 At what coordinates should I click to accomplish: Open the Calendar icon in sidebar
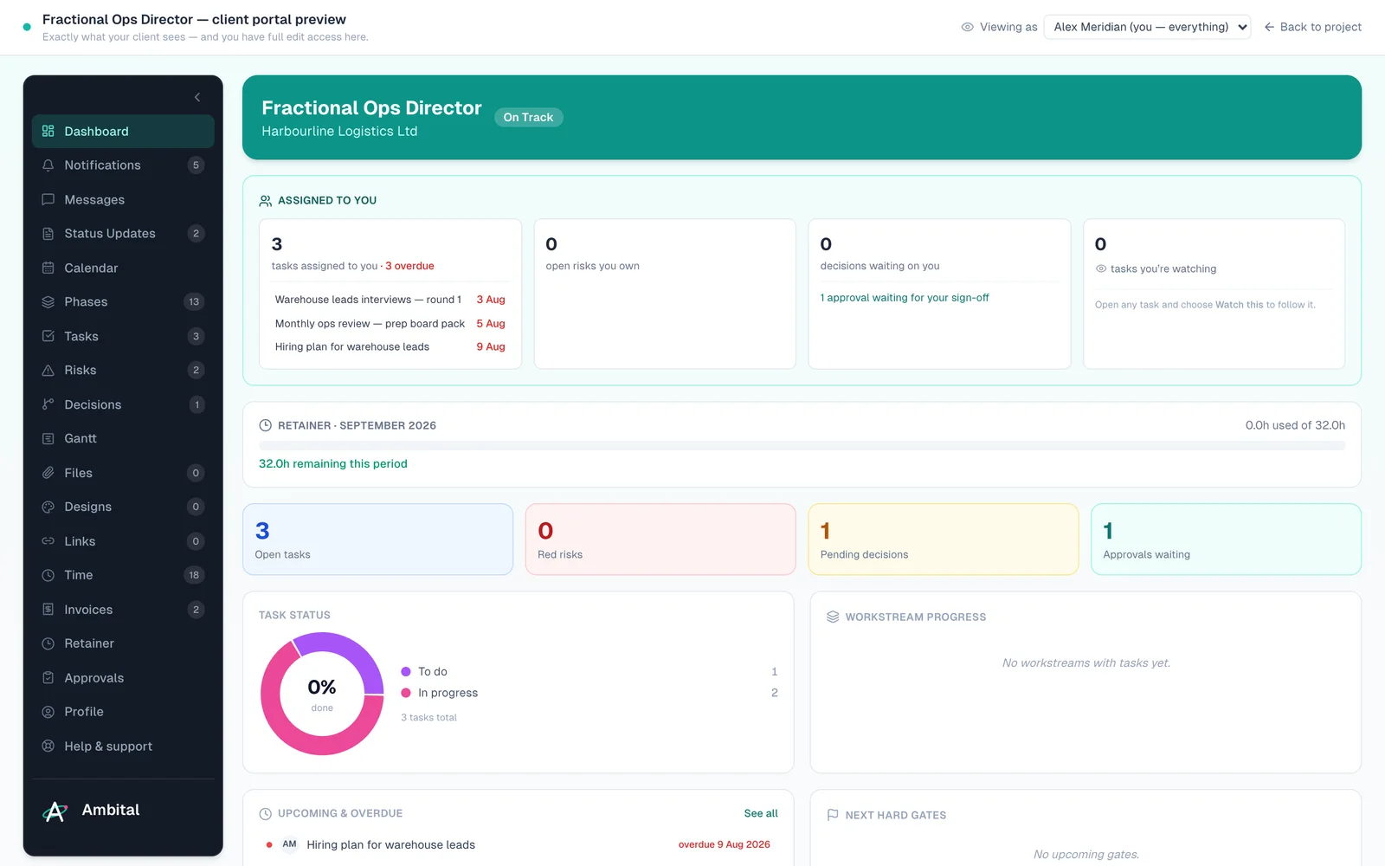pos(48,268)
